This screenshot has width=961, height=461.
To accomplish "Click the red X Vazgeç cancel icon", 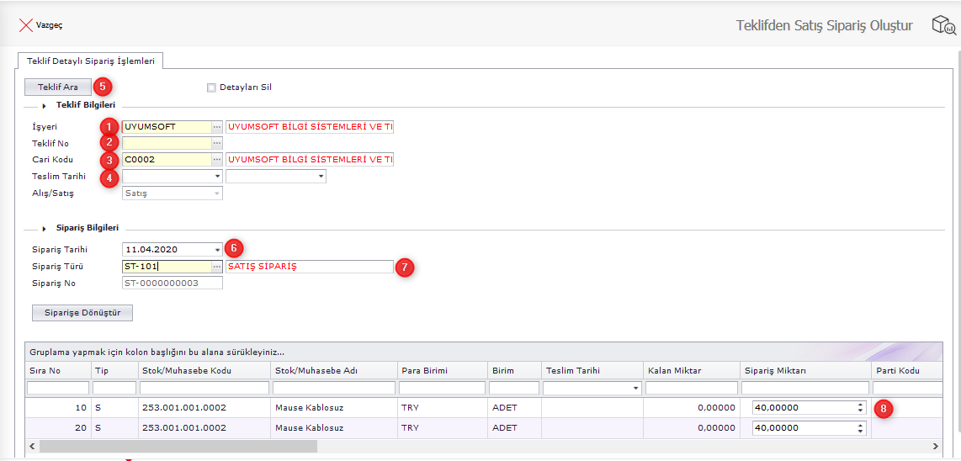I will coord(26,25).
